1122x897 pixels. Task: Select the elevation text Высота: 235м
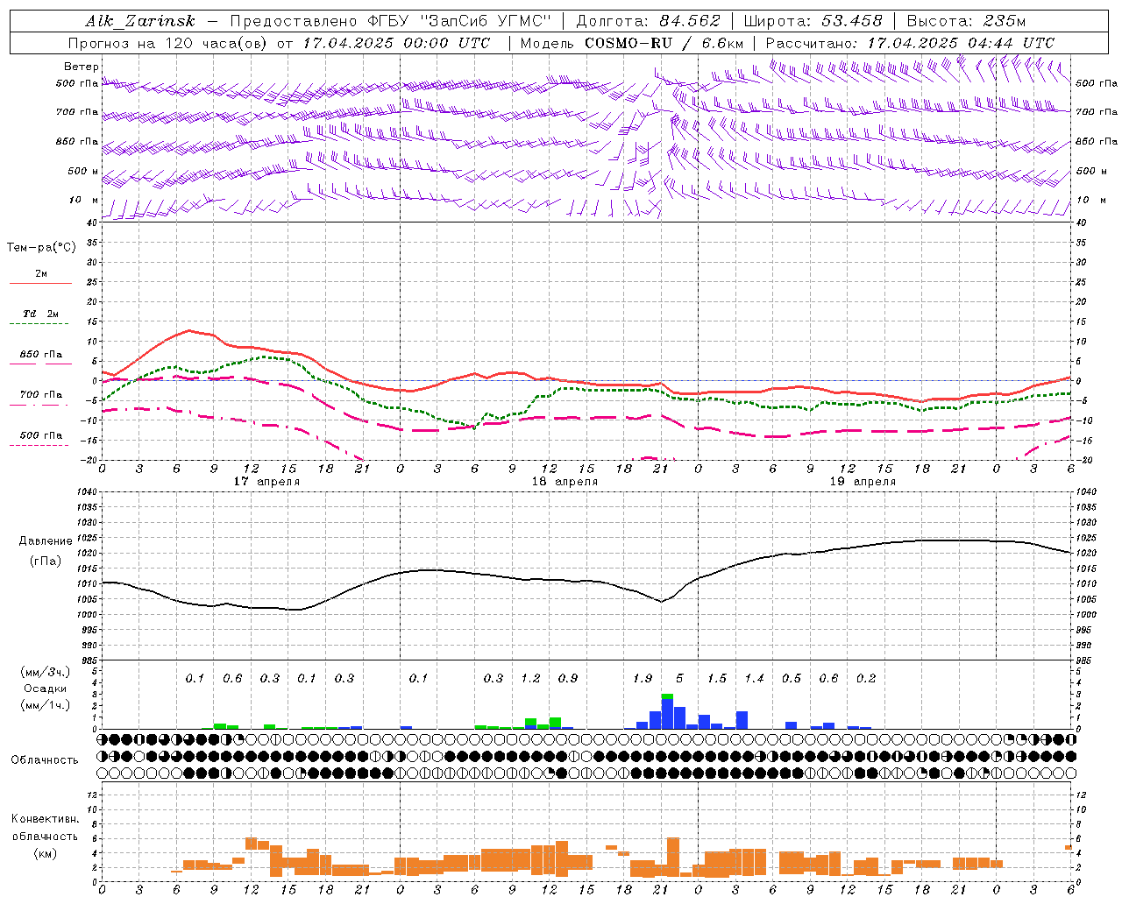966,21
